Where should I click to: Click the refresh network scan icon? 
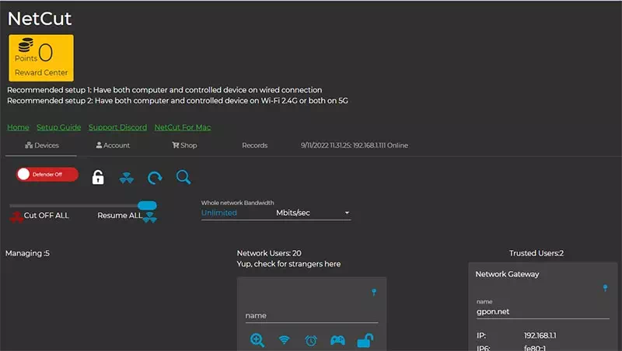point(155,178)
